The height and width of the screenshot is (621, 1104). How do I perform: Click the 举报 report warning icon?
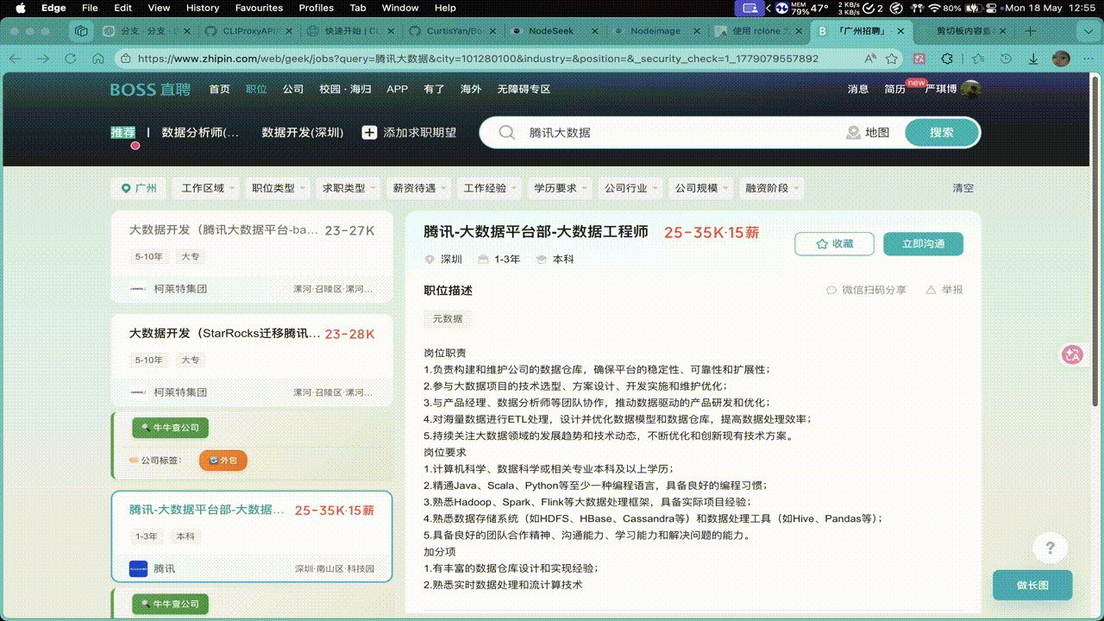(x=931, y=290)
